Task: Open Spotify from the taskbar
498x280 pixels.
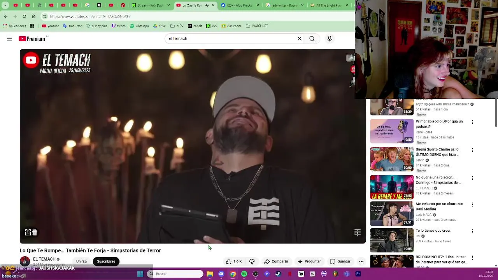Action: coord(244,274)
